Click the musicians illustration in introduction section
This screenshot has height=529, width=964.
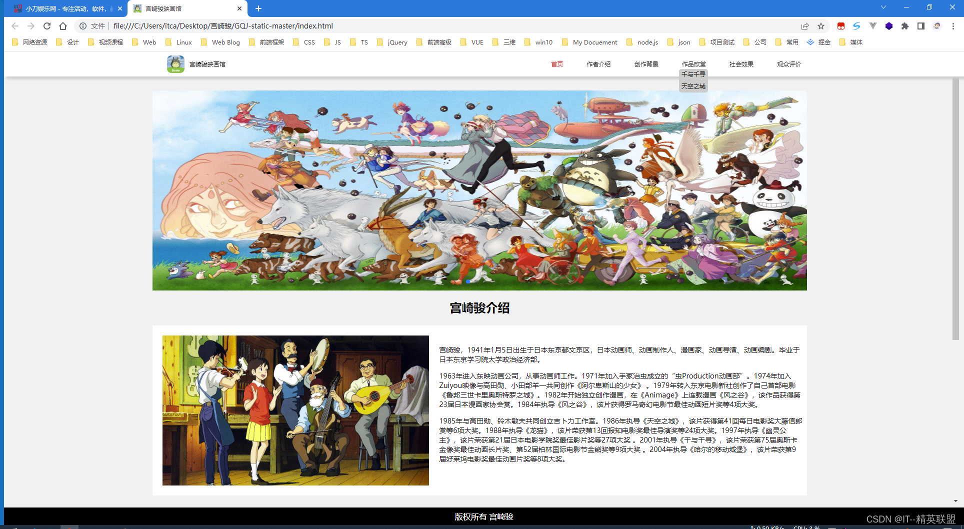pyautogui.click(x=295, y=410)
